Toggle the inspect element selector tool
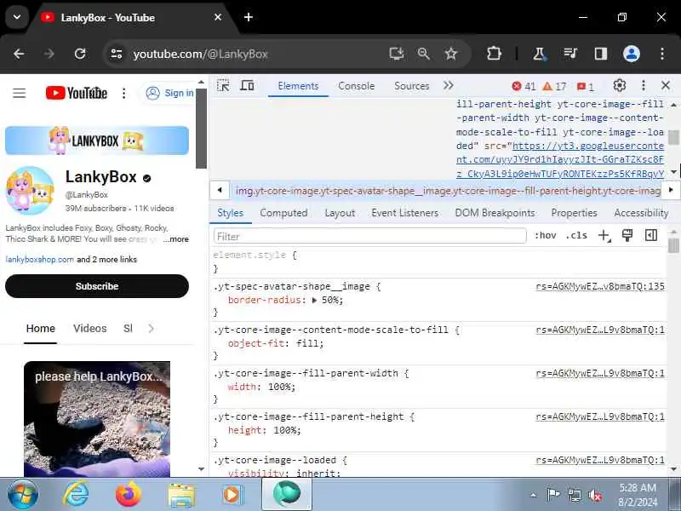The height and width of the screenshot is (511, 681). click(223, 86)
